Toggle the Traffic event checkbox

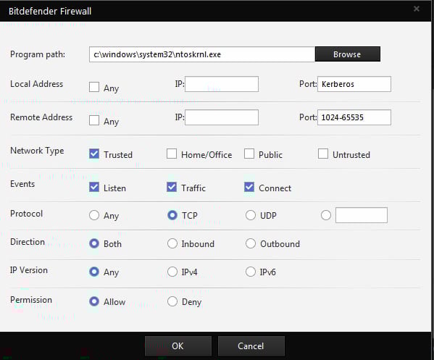[x=172, y=187]
